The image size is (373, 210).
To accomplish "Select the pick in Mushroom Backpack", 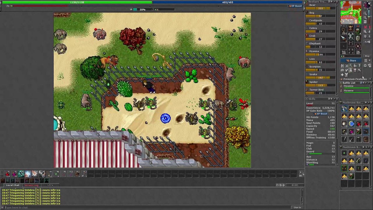I will click(359, 139).
